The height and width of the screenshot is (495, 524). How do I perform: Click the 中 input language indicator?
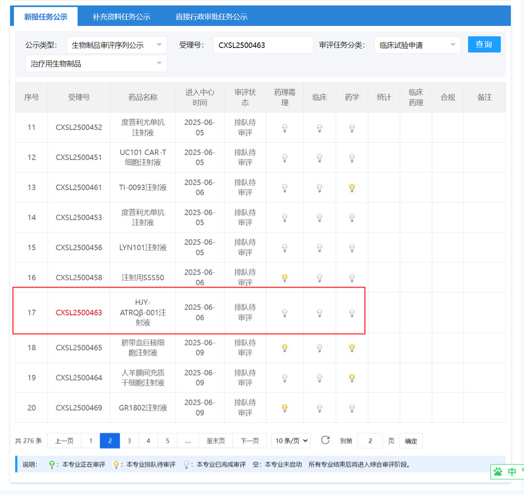512,471
